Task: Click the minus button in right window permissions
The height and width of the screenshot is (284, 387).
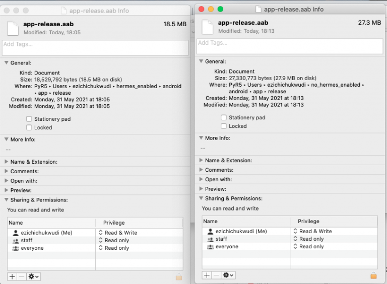Action: [x=216, y=275]
